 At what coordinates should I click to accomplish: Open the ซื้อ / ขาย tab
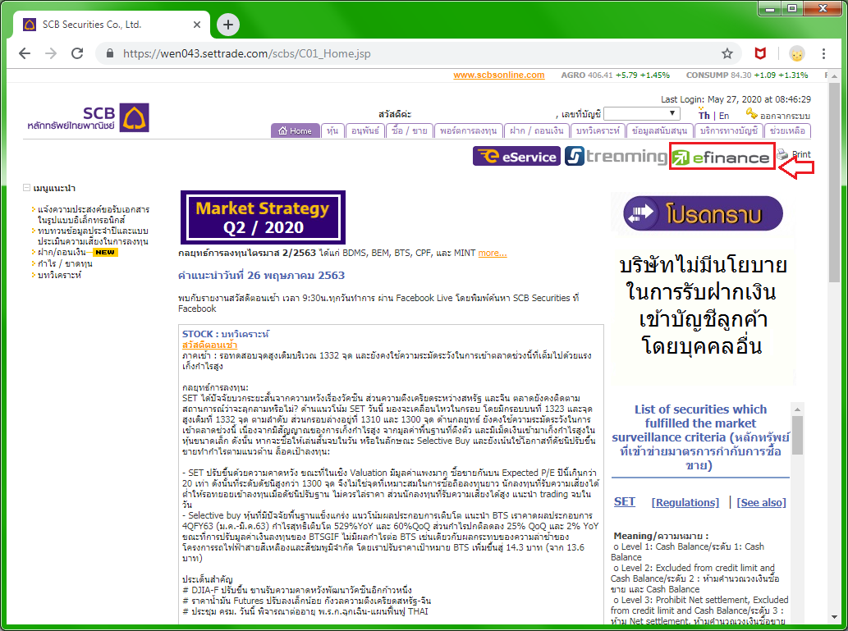[410, 130]
